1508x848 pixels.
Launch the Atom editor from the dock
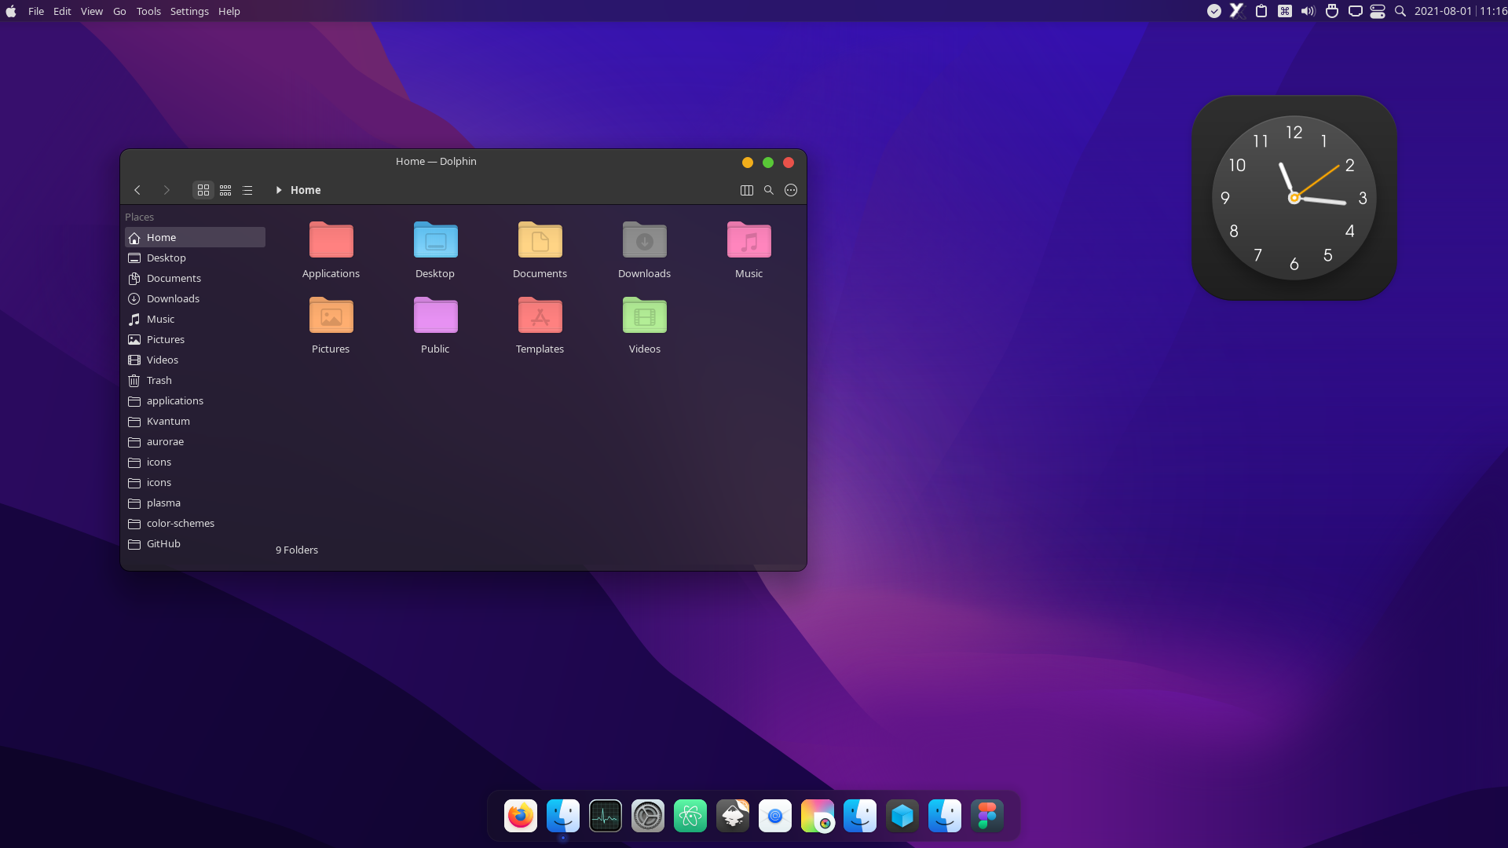(x=690, y=817)
